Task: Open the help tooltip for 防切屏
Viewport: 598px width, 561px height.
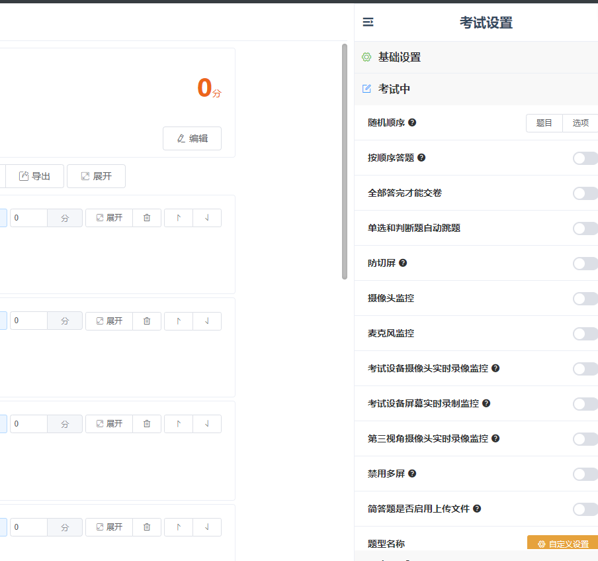Action: point(403,263)
